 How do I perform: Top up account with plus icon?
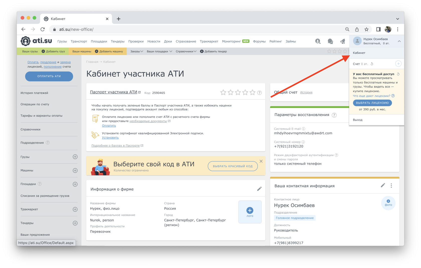[398, 64]
